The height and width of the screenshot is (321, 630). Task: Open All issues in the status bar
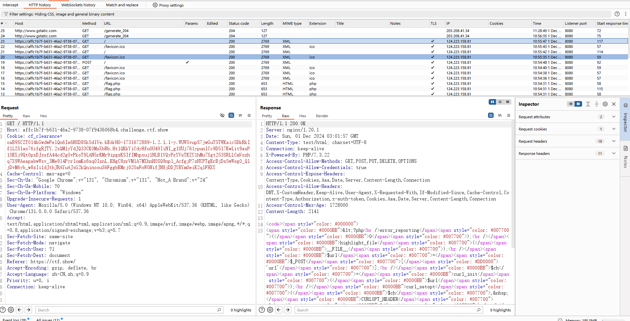pyautogui.click(x=48, y=319)
